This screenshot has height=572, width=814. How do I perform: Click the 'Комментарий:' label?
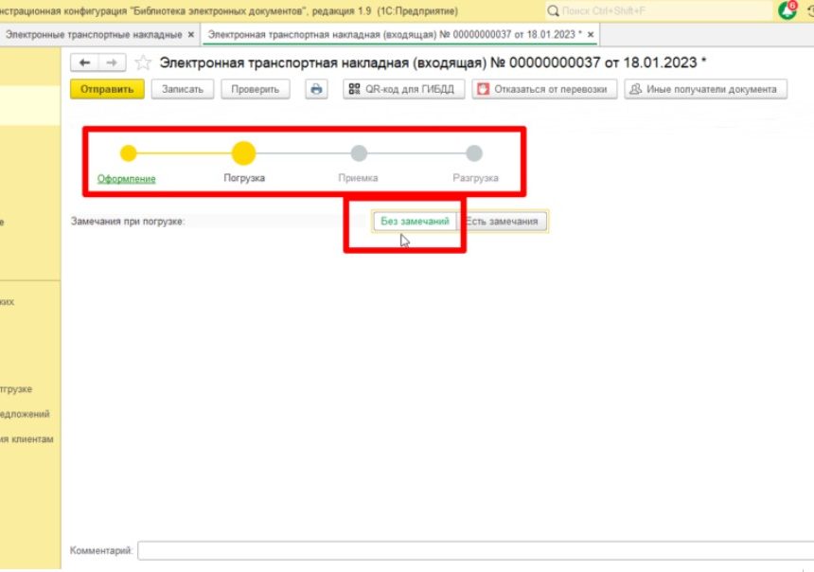(x=101, y=551)
